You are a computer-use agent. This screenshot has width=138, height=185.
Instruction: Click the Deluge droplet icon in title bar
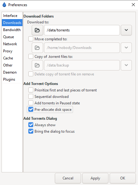pyautogui.click(x=4, y=5)
